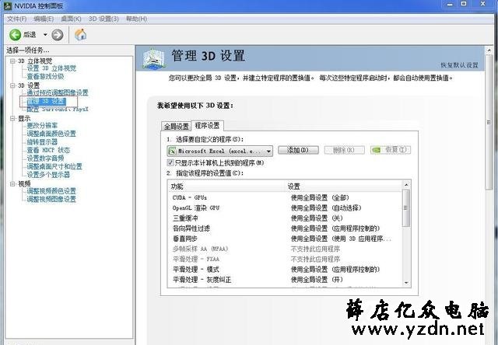Click the 功能 column header
Viewport: 498px width, 345px height.
226,186
